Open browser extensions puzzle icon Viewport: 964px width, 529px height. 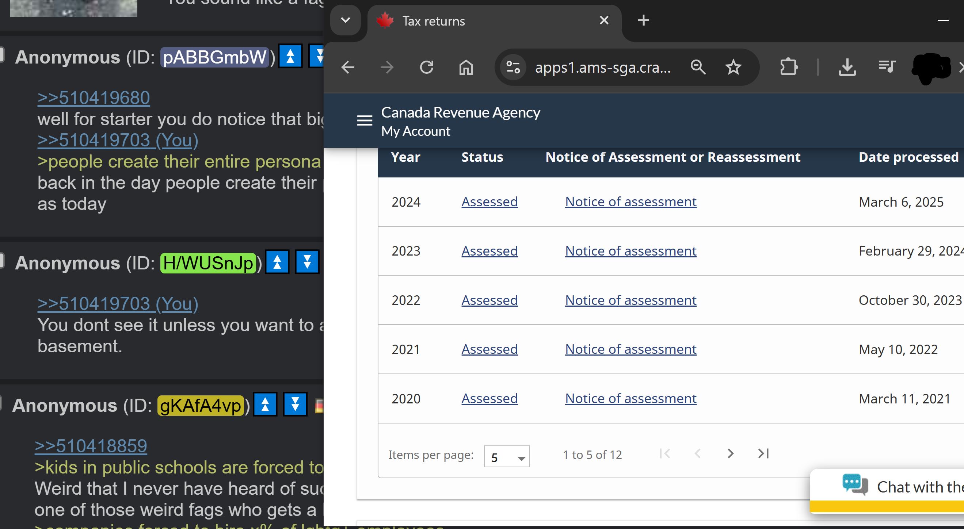coord(789,67)
